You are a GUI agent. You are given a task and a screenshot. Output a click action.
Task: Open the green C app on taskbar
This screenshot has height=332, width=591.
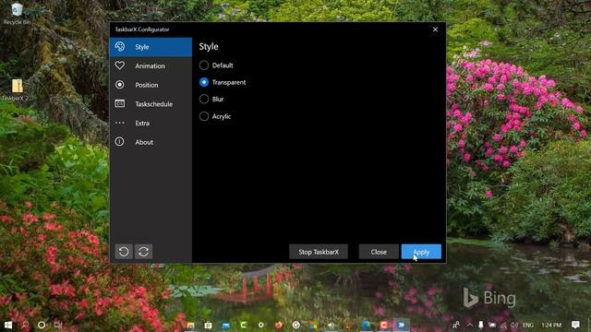coord(244,325)
